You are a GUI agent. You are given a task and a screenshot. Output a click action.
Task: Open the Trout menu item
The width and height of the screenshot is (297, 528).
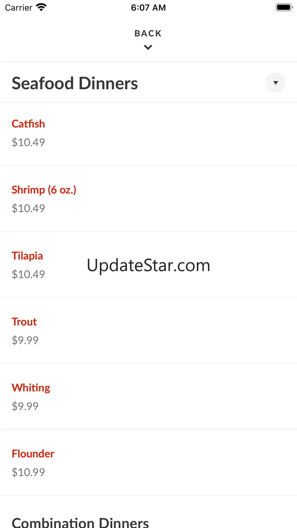click(24, 322)
